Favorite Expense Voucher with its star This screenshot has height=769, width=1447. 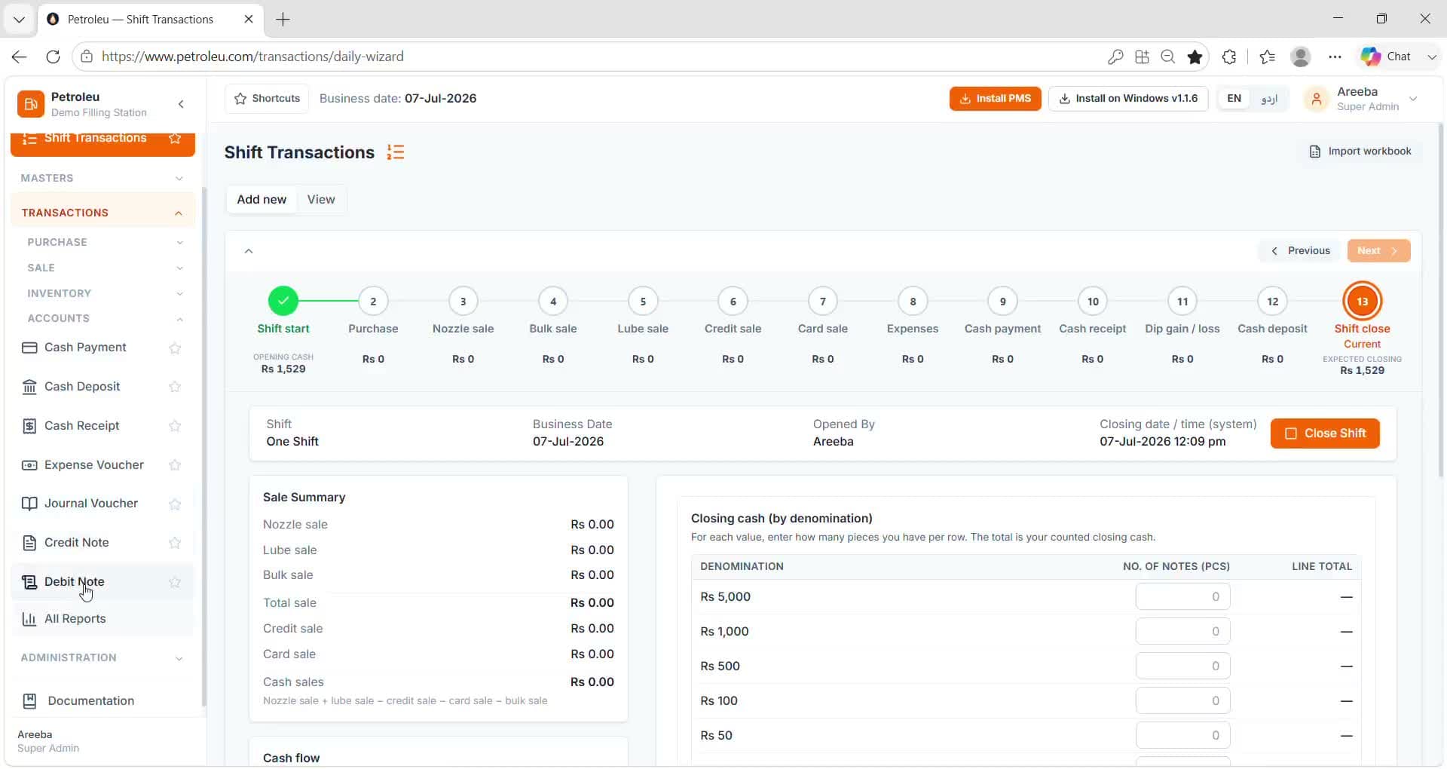click(175, 465)
